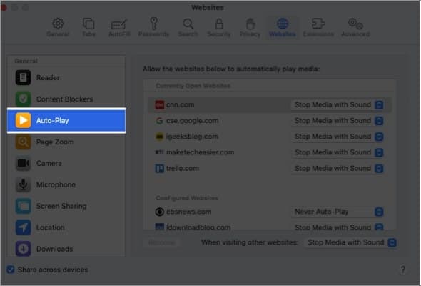
Task: Open the Tabs preferences pane
Action: [88, 27]
